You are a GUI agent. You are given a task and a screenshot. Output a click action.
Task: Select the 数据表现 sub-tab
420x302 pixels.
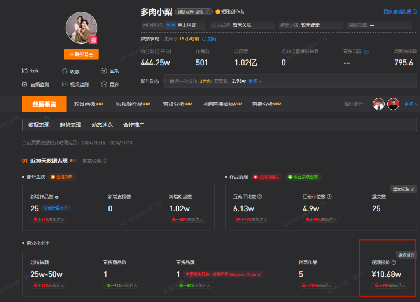(39, 125)
